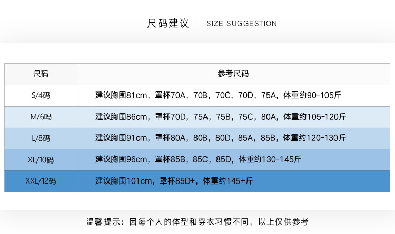The height and width of the screenshot is (234, 395).
Task: Select the 建议胸围91cm description row
Action: click(221, 138)
